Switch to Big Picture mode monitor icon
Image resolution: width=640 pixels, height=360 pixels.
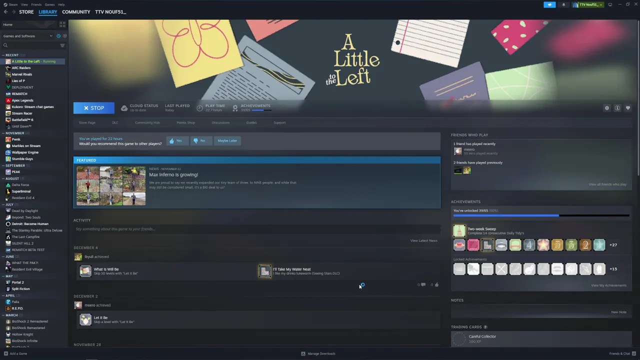point(610,4)
